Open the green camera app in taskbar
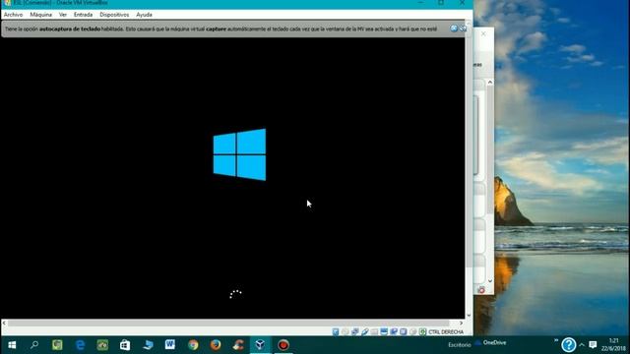 pyautogui.click(x=102, y=345)
